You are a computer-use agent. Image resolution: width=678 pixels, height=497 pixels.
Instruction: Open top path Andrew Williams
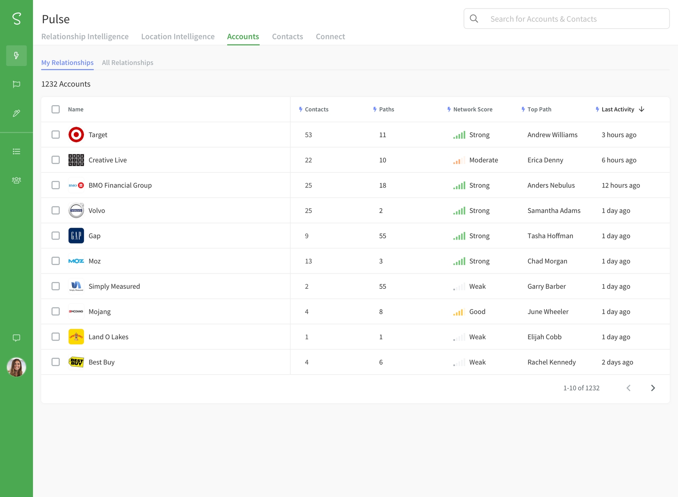coord(553,135)
